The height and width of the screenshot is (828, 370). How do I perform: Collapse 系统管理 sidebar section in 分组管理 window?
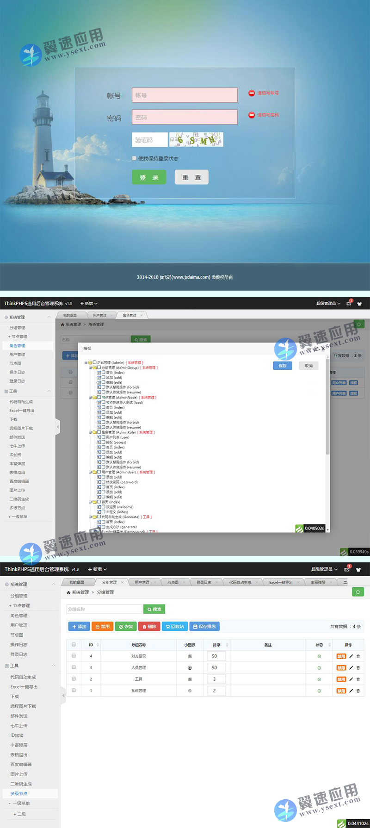54,584
